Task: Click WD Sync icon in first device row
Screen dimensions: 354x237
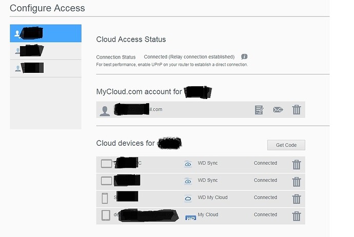Action: tap(188, 164)
